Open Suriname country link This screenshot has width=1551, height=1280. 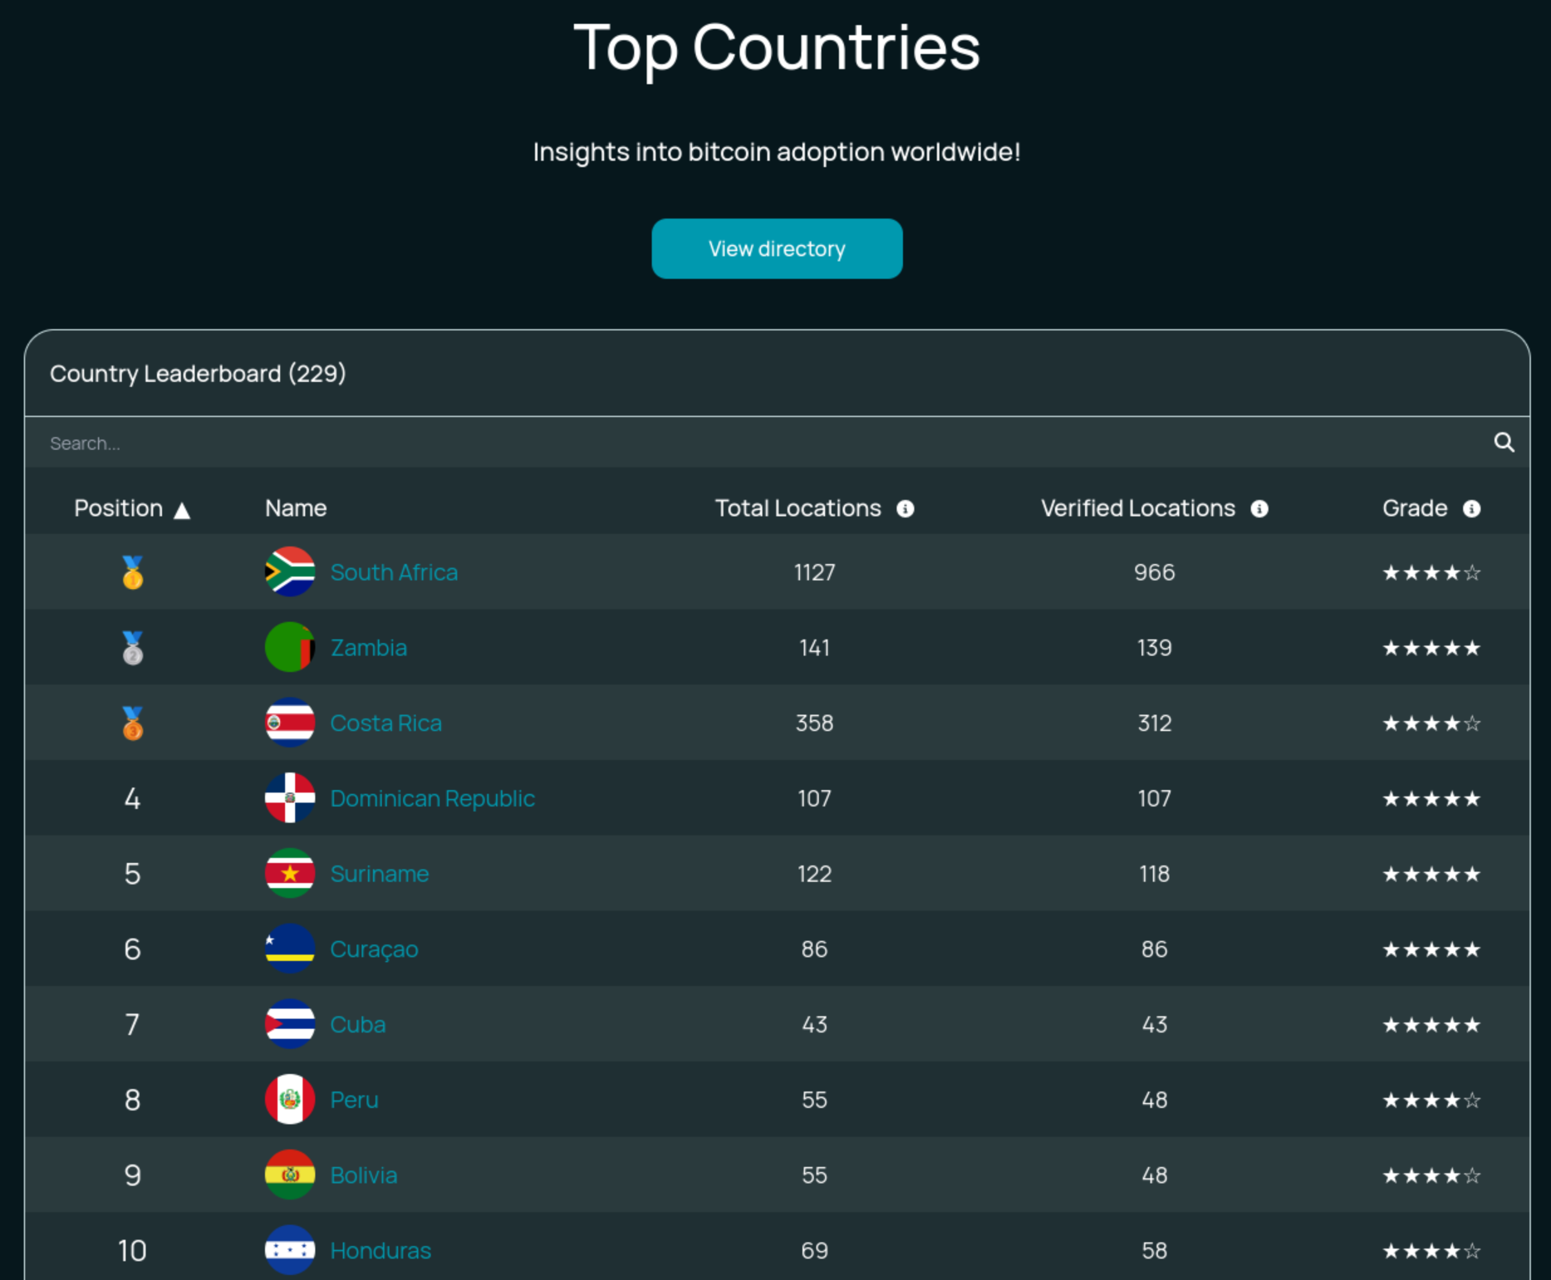[x=379, y=874]
